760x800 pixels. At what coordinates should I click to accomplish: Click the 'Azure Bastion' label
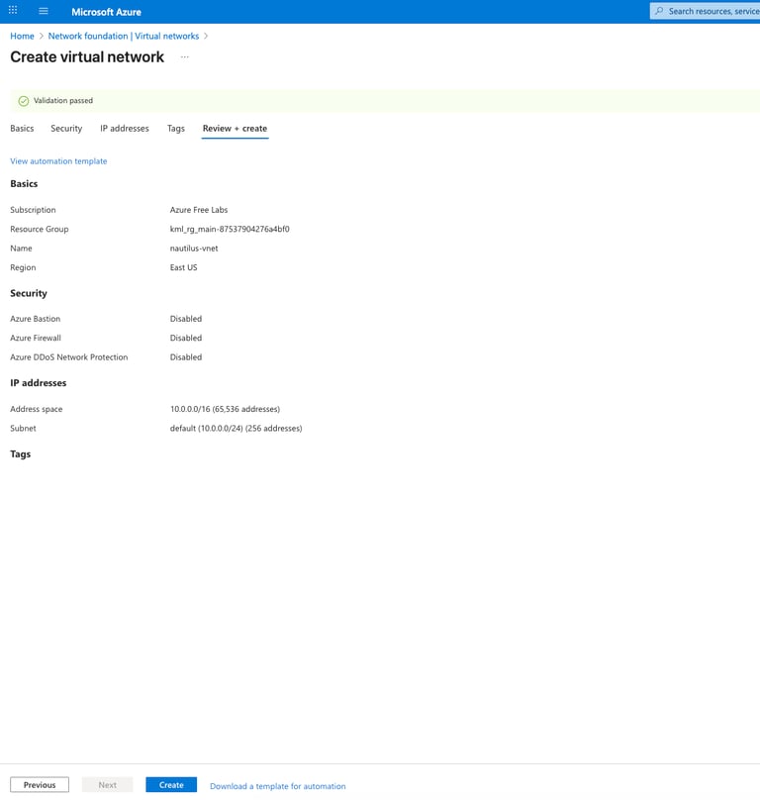(x=36, y=319)
